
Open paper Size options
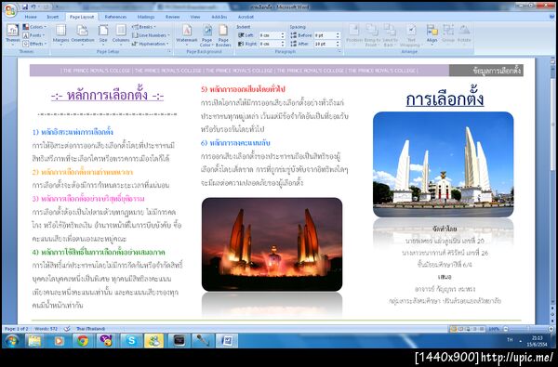pos(103,34)
